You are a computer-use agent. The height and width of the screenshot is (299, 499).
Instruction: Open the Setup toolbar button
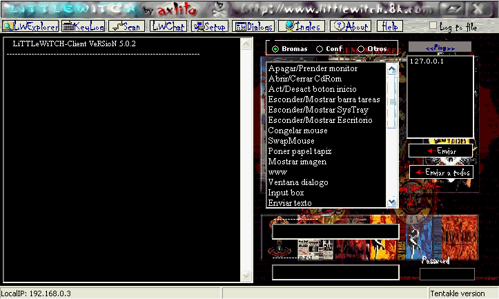pyautogui.click(x=211, y=26)
